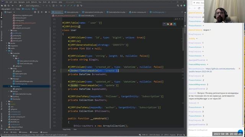
Task: Open the Edit menu
Action: (11, 2)
